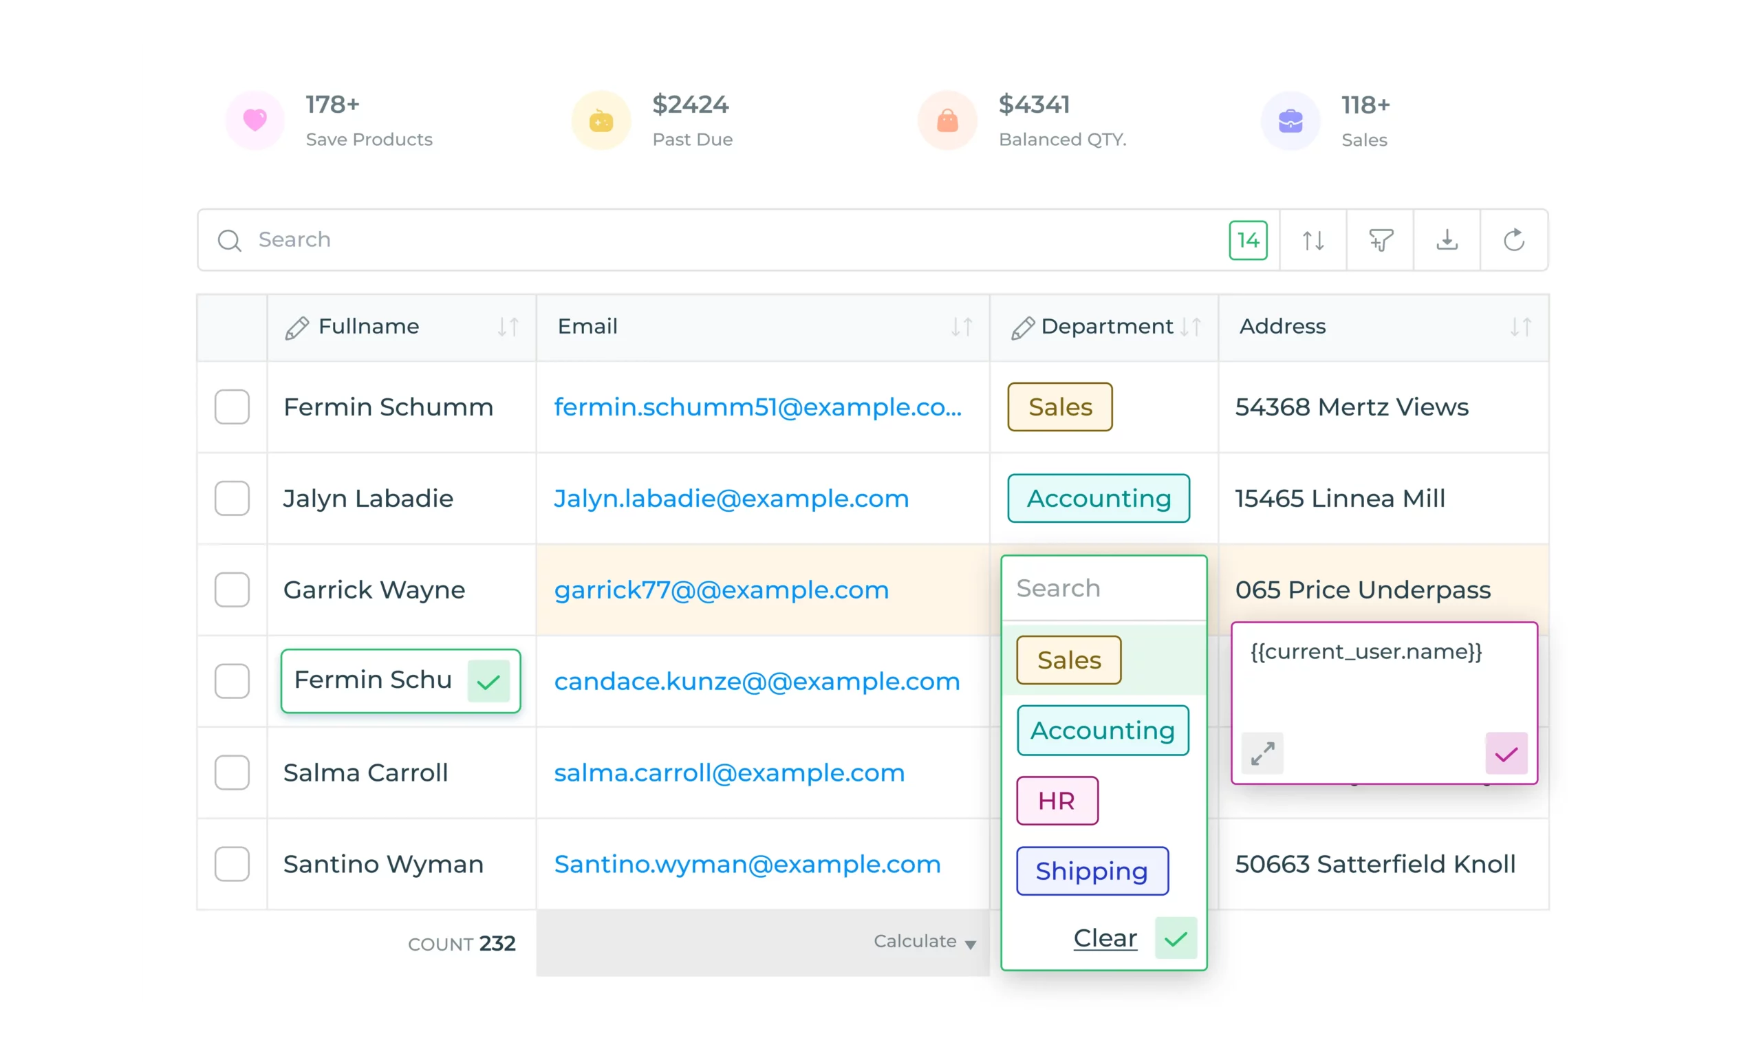Click the sort ascending/descending icon
Viewport: 1761px width, 1047px height.
1312,239
